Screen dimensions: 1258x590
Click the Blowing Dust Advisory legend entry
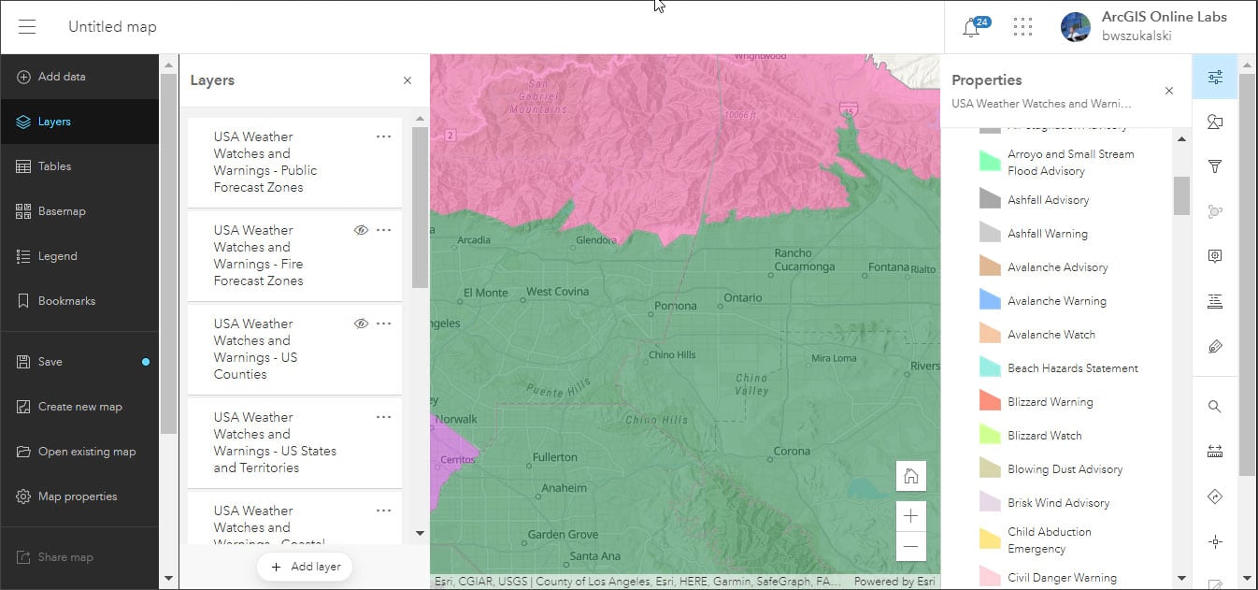pos(1065,469)
